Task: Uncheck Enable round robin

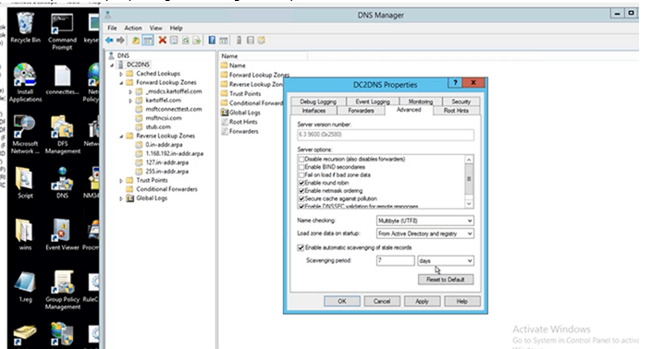Action: click(301, 183)
